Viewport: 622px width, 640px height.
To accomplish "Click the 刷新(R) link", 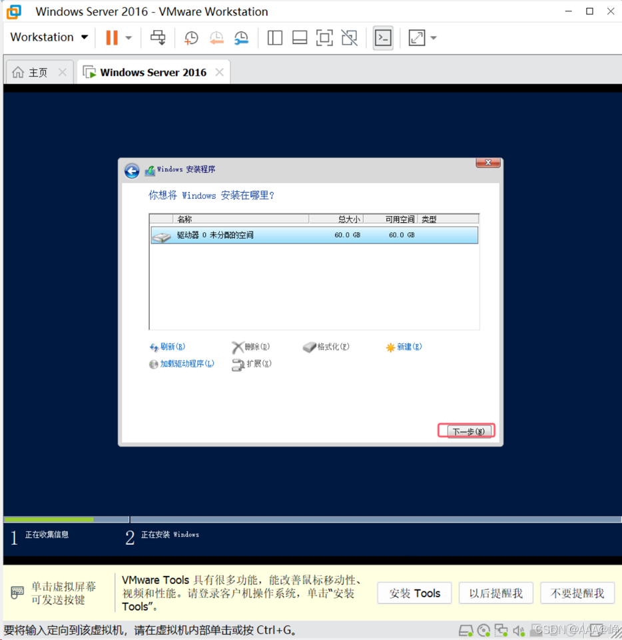I will click(x=168, y=347).
